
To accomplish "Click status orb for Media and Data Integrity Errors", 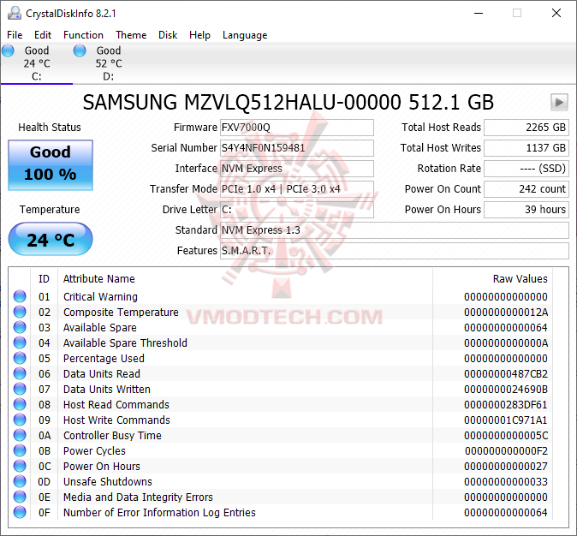I will [20, 497].
